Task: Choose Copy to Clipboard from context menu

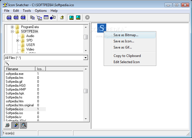Action: point(130,56)
